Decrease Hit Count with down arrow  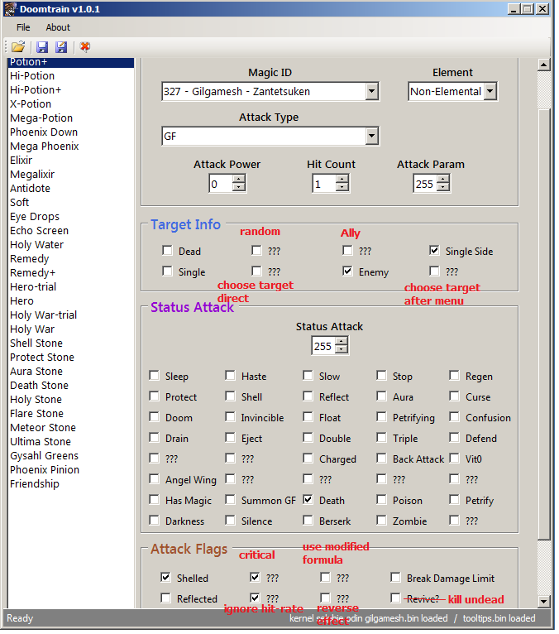pos(342,188)
